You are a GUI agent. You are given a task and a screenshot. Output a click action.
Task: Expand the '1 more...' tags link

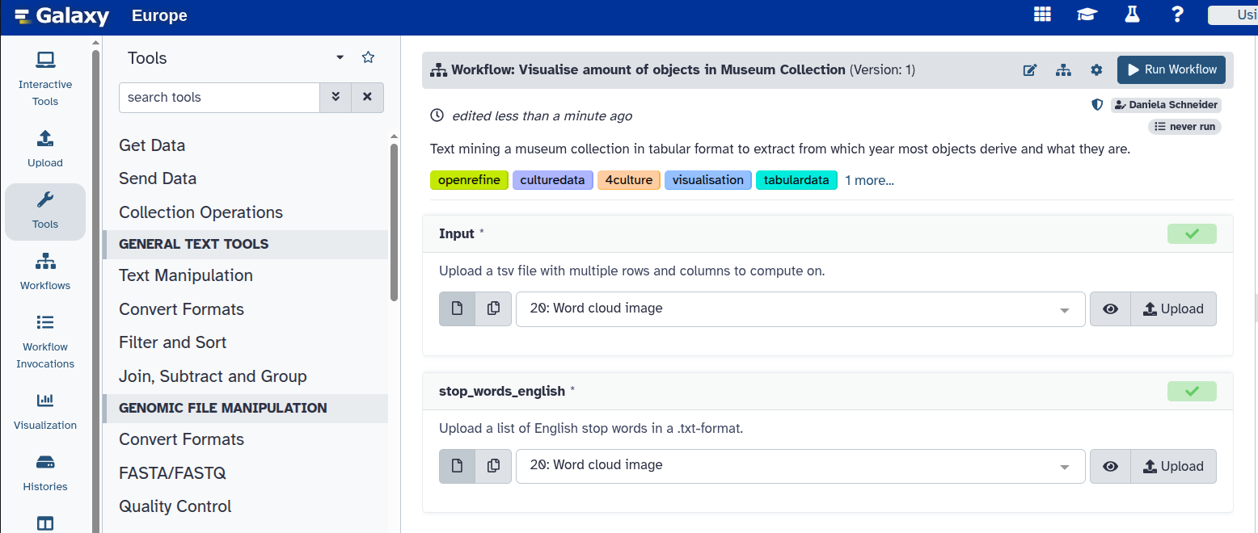click(869, 180)
